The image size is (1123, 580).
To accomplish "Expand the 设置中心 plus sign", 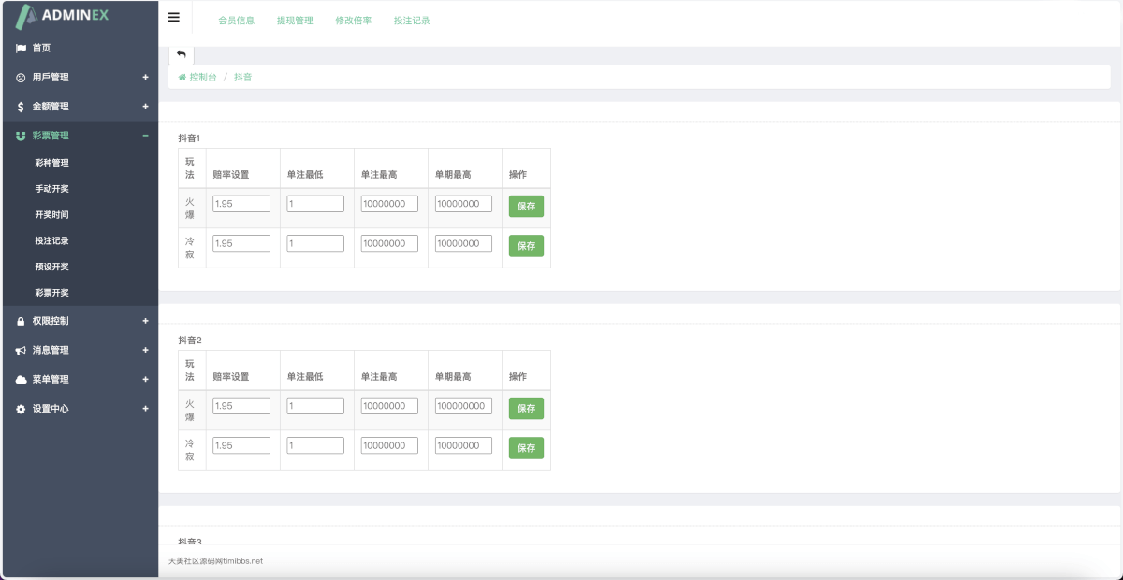I will point(145,409).
